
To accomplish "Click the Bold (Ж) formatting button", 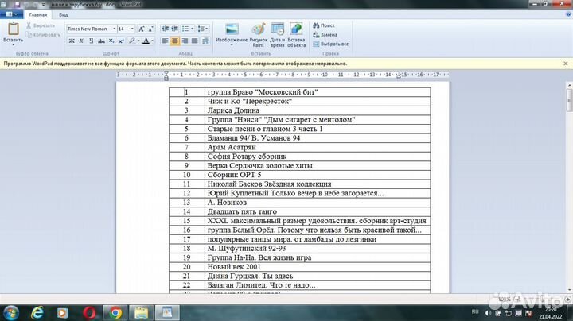I will [x=71, y=41].
